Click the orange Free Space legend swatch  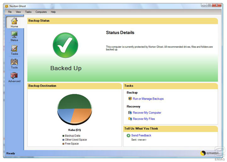[63, 144]
